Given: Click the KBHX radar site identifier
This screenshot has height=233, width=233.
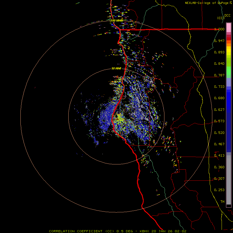Looking at the screenshot, I should point(144,231).
